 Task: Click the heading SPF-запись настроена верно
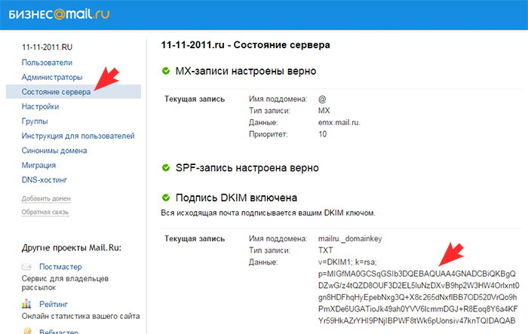click(x=247, y=167)
